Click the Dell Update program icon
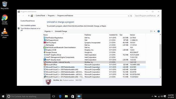Image resolution: width=176 pixels, height=99 pixels. [45, 45]
